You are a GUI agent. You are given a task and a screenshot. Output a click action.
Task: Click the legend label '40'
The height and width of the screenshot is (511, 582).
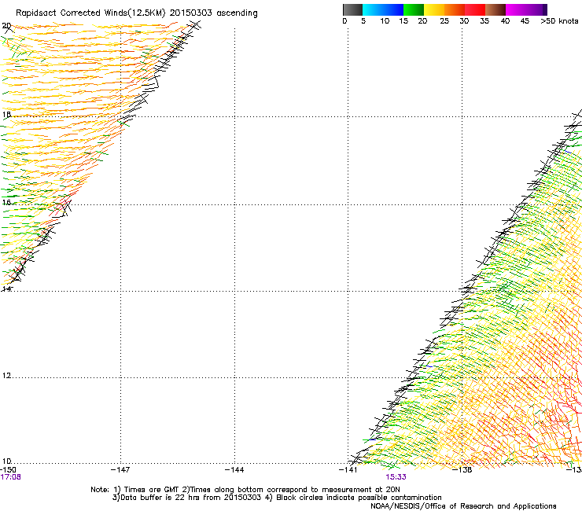(x=505, y=21)
